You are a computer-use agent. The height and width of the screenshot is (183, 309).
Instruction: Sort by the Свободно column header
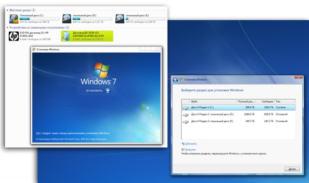[x=265, y=101]
